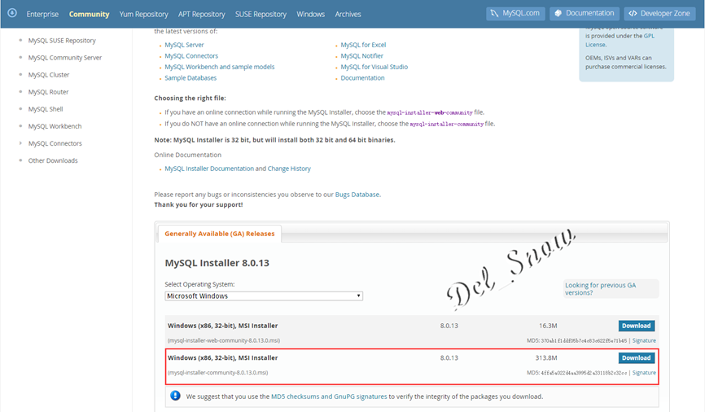
Task: Open MD5 checksums and GnuPG signatures link
Action: click(329, 397)
